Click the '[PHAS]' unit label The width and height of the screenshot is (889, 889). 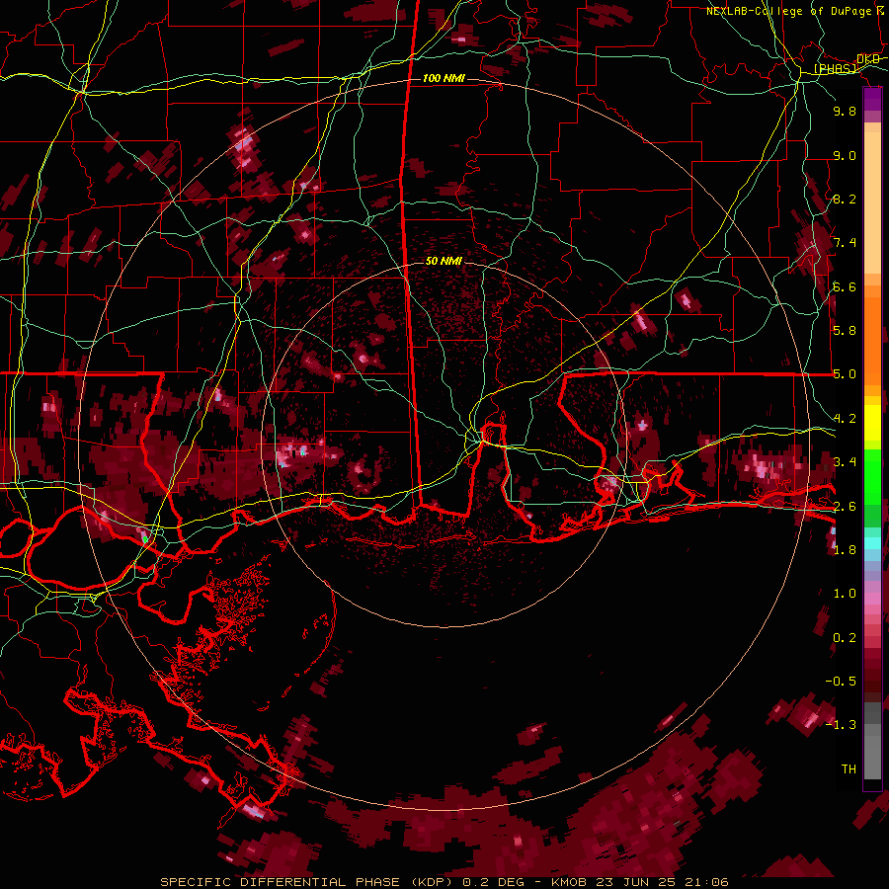(x=835, y=69)
